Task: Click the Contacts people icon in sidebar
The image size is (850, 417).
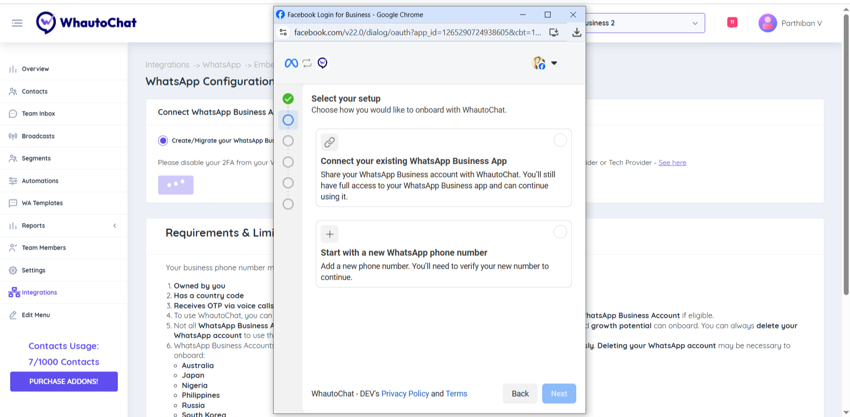Action: pyautogui.click(x=13, y=92)
